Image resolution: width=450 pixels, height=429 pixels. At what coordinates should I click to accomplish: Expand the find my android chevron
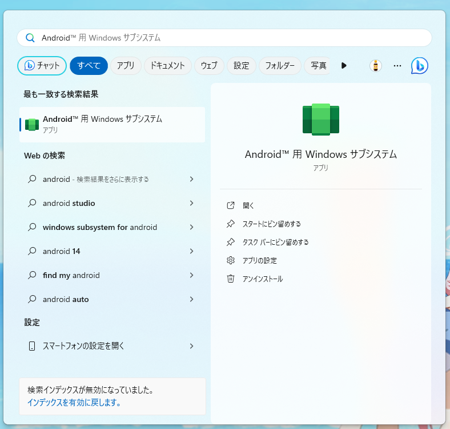(x=192, y=275)
